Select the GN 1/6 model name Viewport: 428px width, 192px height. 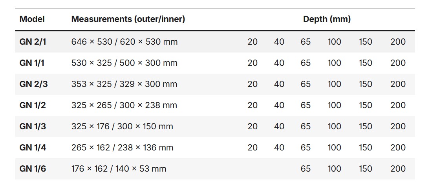(33, 168)
